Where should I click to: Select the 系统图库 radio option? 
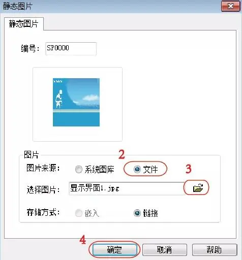tap(79, 169)
